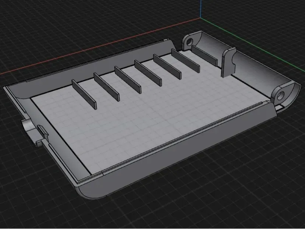Select the center hinge bracket with the notch

[x=229, y=62]
